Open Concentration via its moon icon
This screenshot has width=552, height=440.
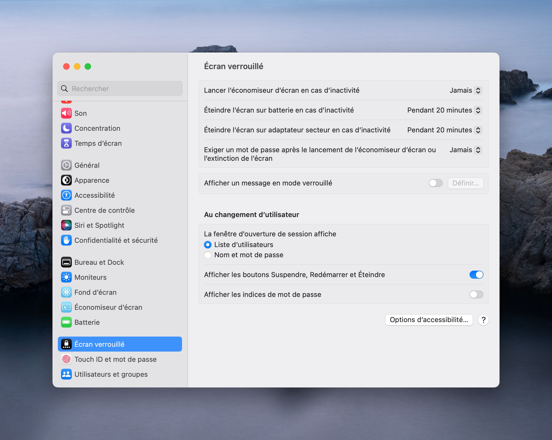pos(66,128)
